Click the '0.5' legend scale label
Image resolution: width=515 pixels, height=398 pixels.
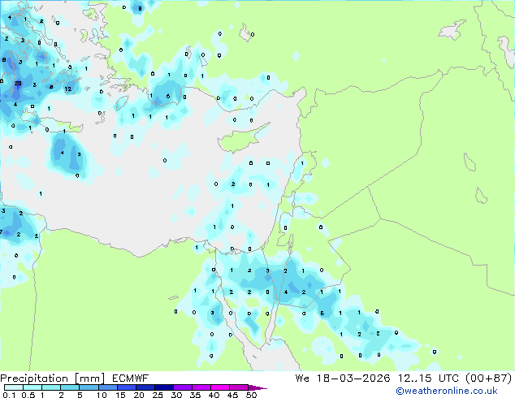(28, 395)
